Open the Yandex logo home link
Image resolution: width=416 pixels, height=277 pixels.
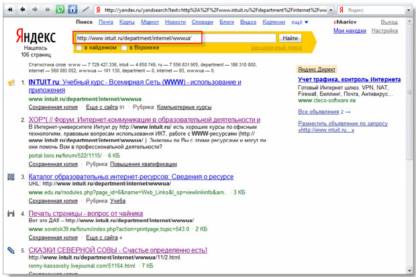[x=36, y=36]
